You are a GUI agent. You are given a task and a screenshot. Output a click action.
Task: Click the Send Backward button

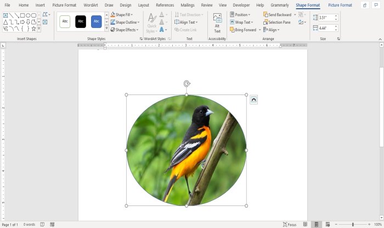[278, 15]
